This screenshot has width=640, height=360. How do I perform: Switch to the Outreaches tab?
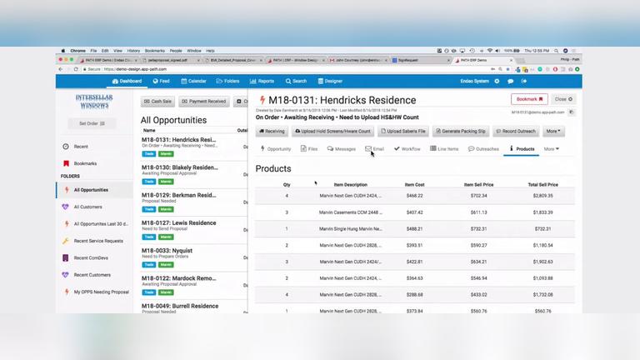point(483,149)
